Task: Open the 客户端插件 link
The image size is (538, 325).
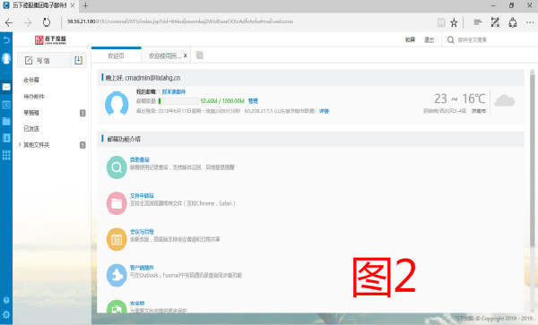Action: pos(142,268)
